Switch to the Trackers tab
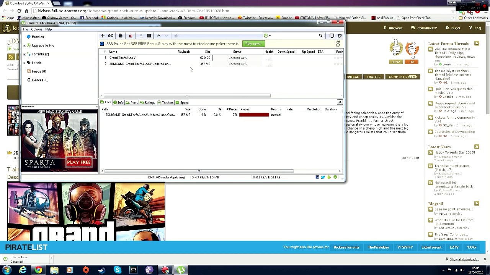Viewport: 490px width, 275px height. [165, 102]
